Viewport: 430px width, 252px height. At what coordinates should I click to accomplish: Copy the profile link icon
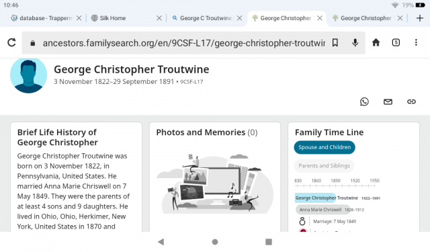pyautogui.click(x=411, y=101)
